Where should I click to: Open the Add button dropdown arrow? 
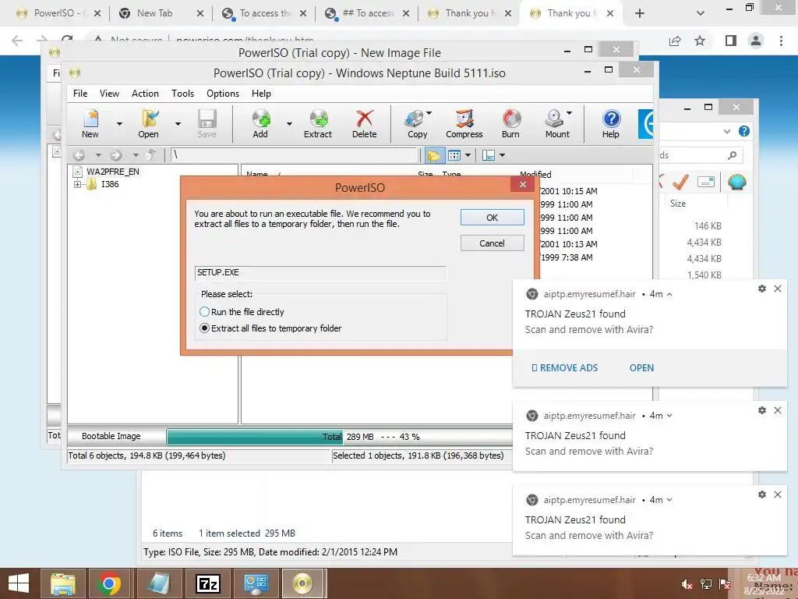[x=290, y=124]
